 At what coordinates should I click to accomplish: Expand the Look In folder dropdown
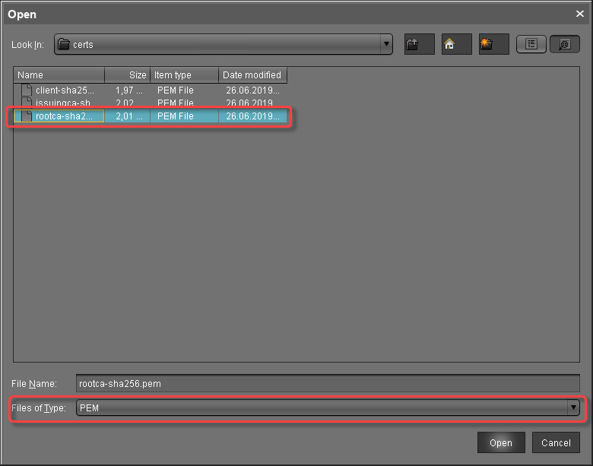click(387, 44)
